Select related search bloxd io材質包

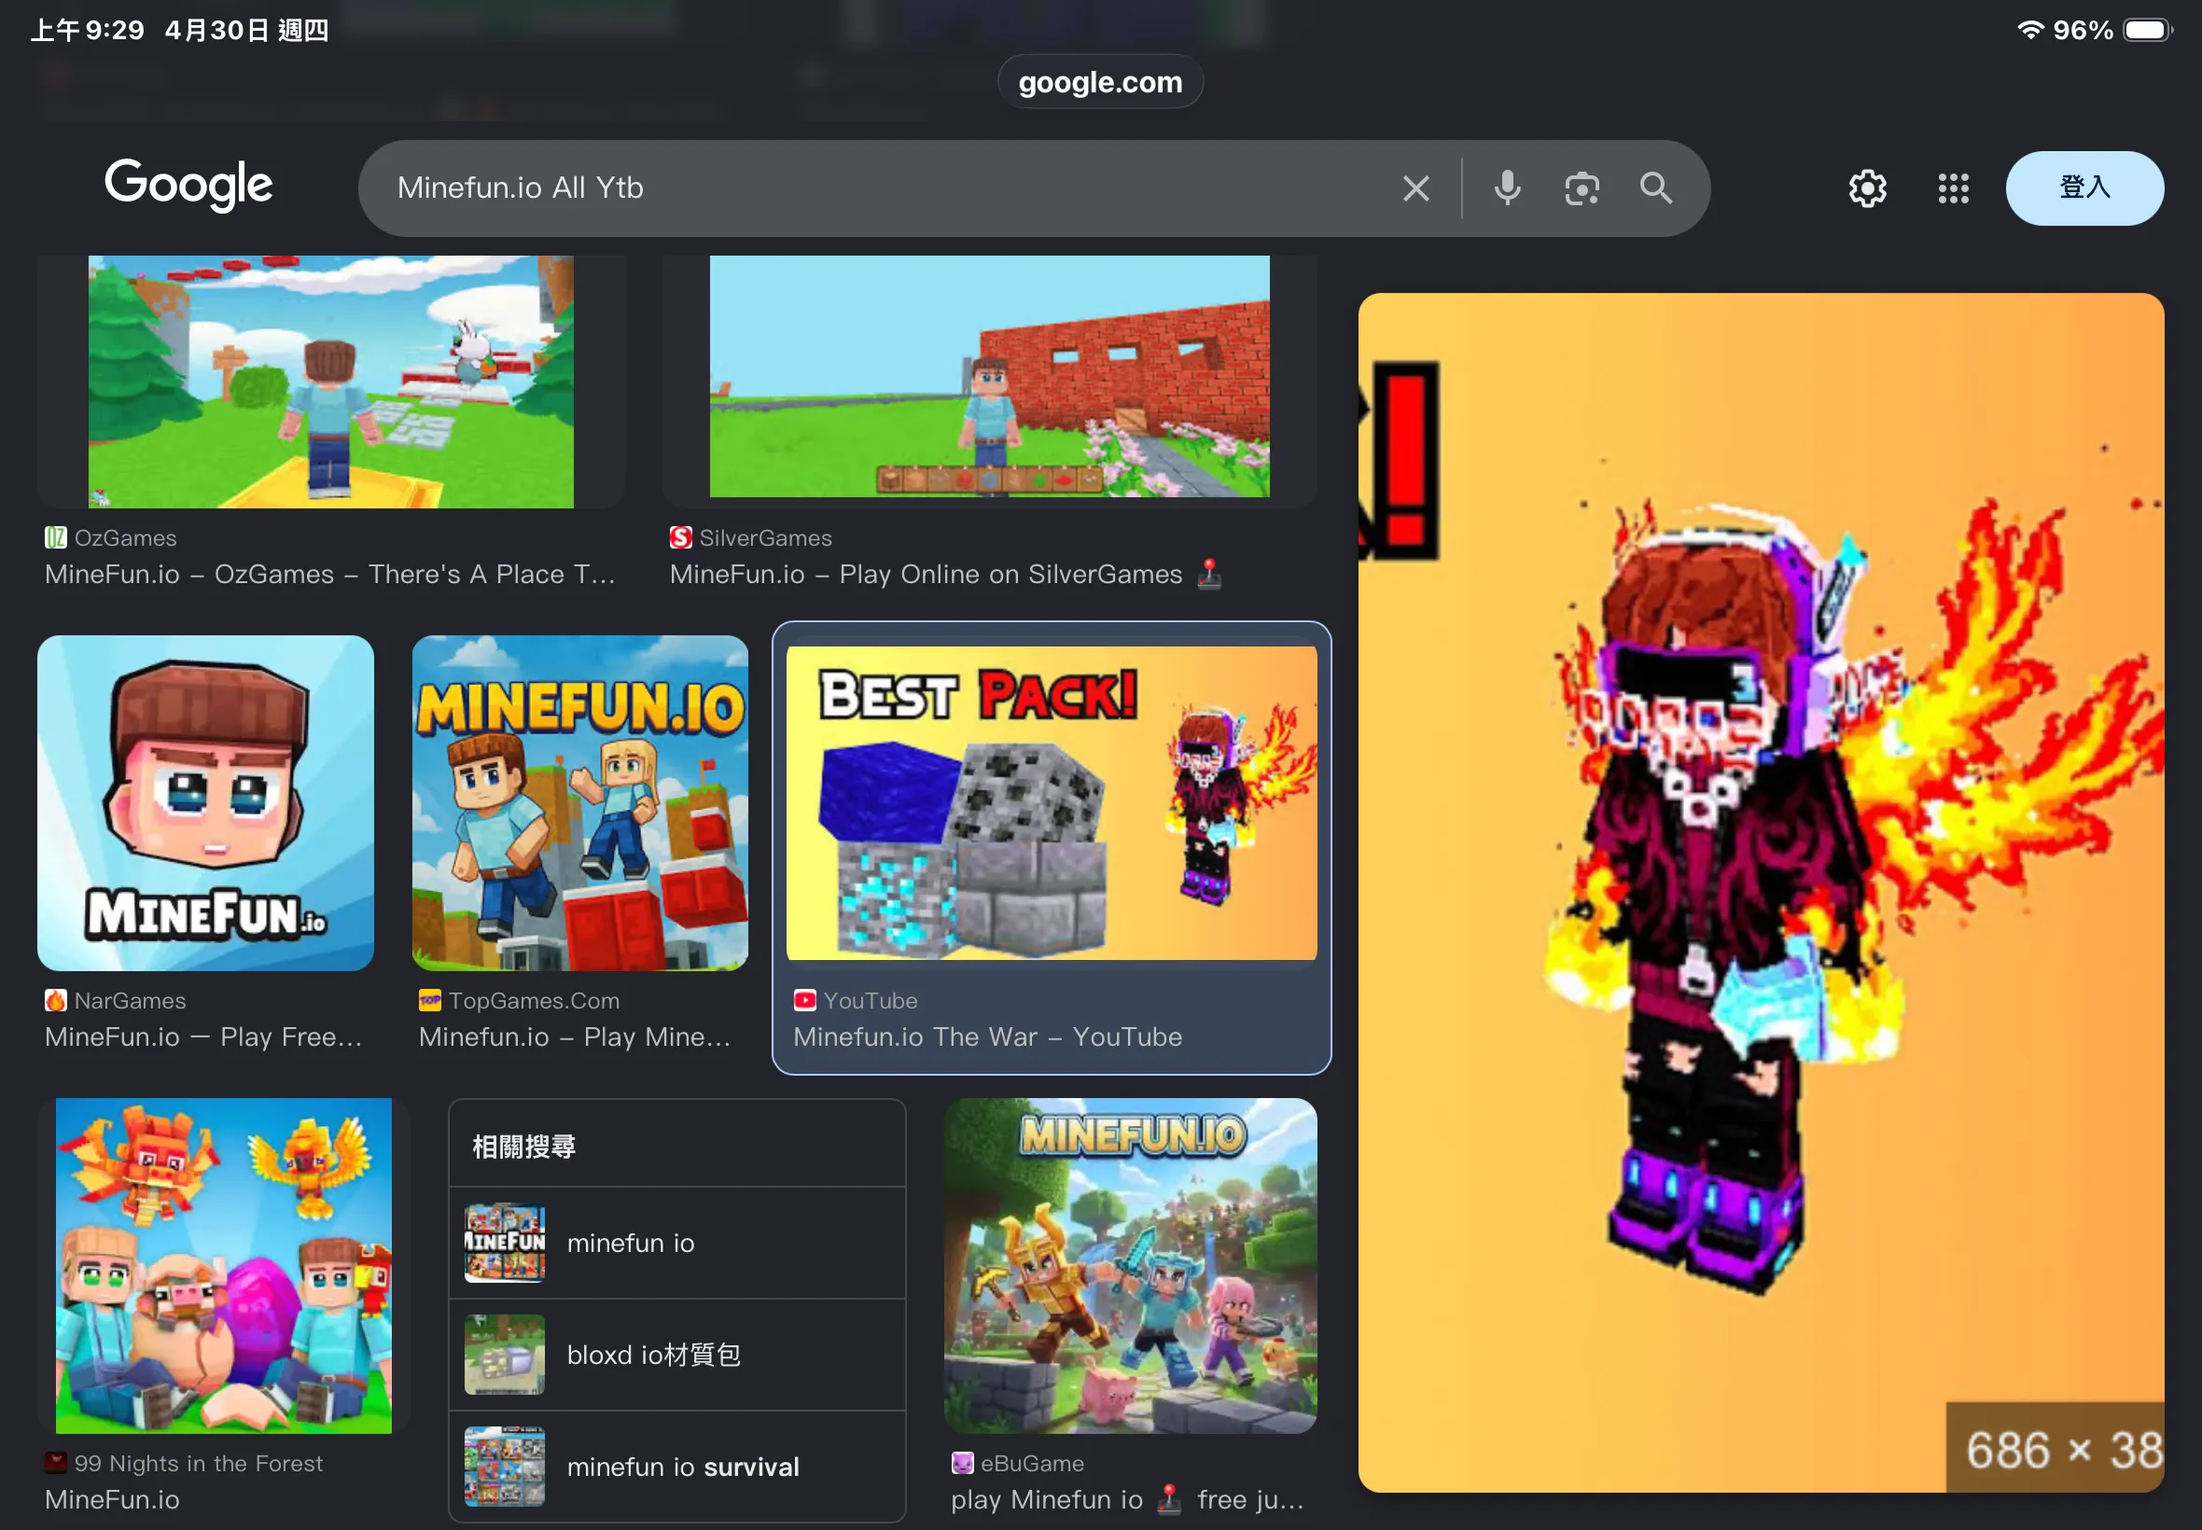(x=676, y=1355)
